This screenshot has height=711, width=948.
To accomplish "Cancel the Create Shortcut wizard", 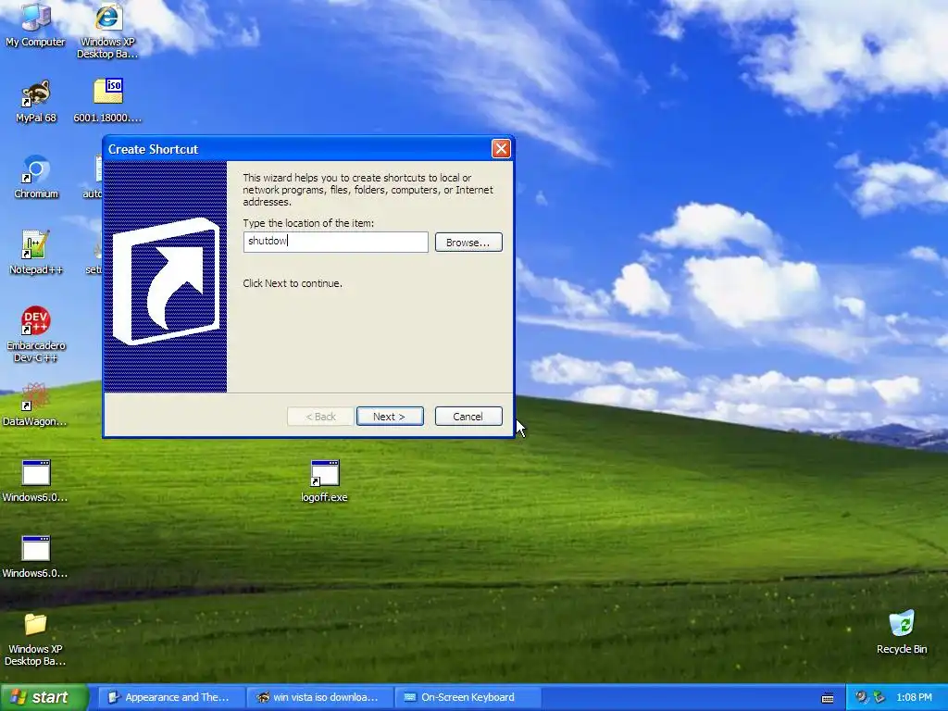I will [x=468, y=416].
